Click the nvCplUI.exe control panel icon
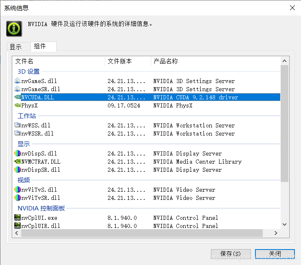The height and width of the screenshot is (265, 301). click(17, 217)
